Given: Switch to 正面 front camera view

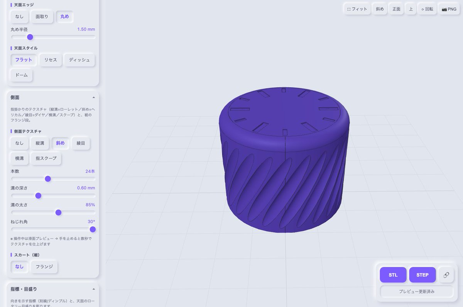Looking at the screenshot, I should 396,9.
